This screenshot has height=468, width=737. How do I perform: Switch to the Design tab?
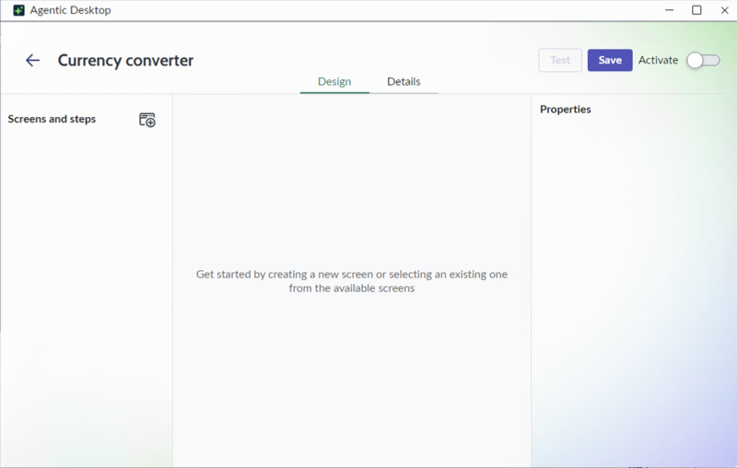[x=334, y=82]
